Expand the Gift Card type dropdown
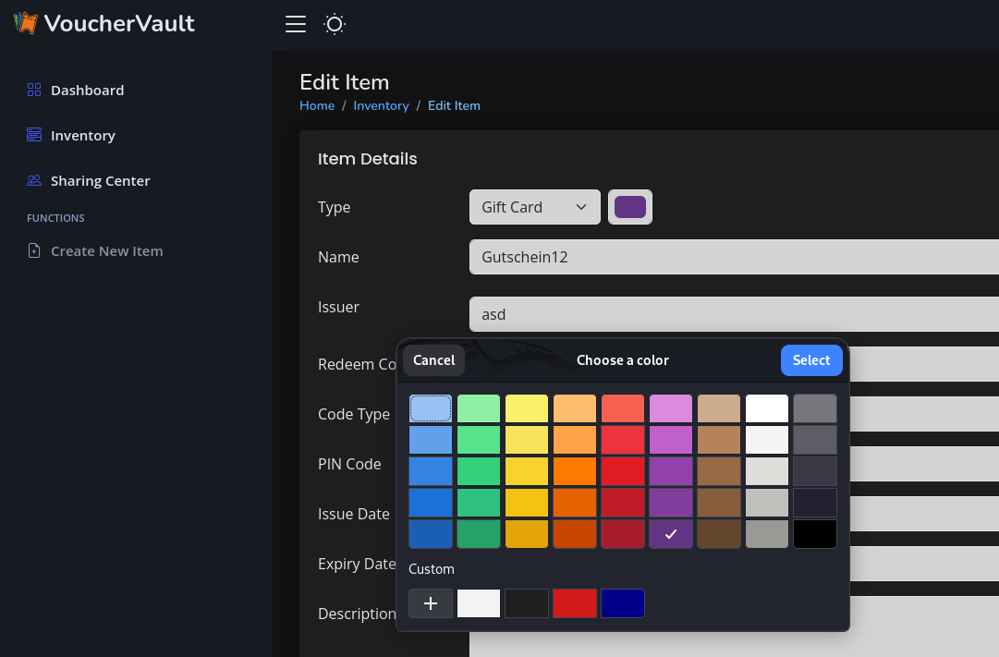Image resolution: width=999 pixels, height=657 pixels. tap(535, 207)
